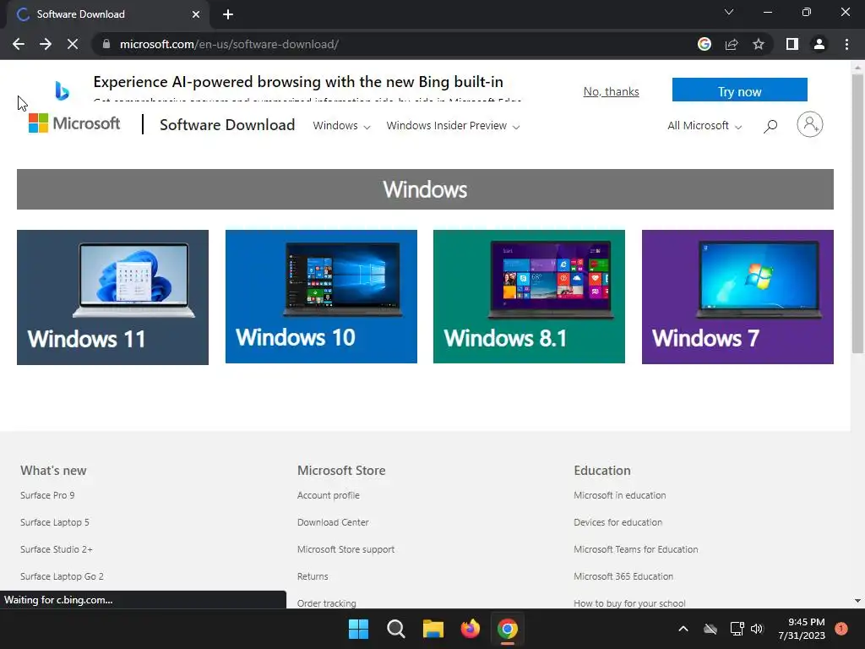The width and height of the screenshot is (865, 649).
Task: Open the Google icon in address bar
Action: pyautogui.click(x=704, y=44)
